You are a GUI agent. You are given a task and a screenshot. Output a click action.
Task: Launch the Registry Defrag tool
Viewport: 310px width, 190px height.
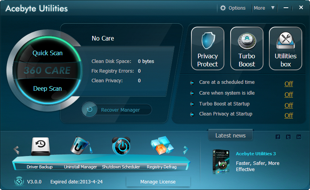point(162,147)
